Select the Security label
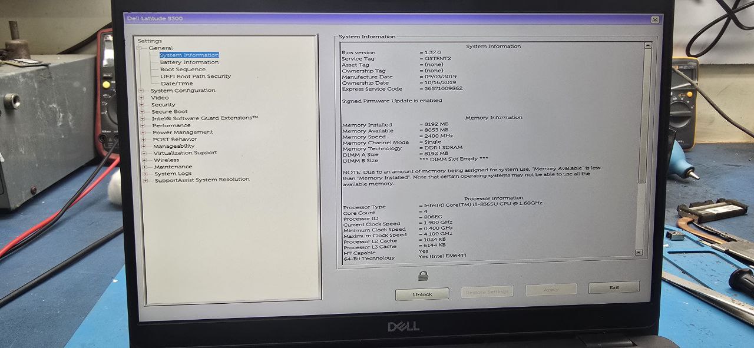 tap(163, 104)
